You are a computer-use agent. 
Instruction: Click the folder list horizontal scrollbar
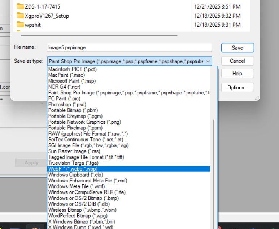coord(99,35)
